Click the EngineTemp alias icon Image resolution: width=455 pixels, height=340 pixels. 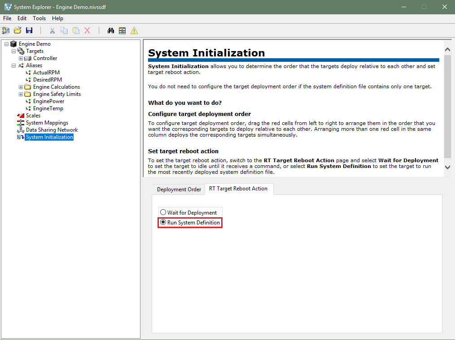(x=28, y=108)
